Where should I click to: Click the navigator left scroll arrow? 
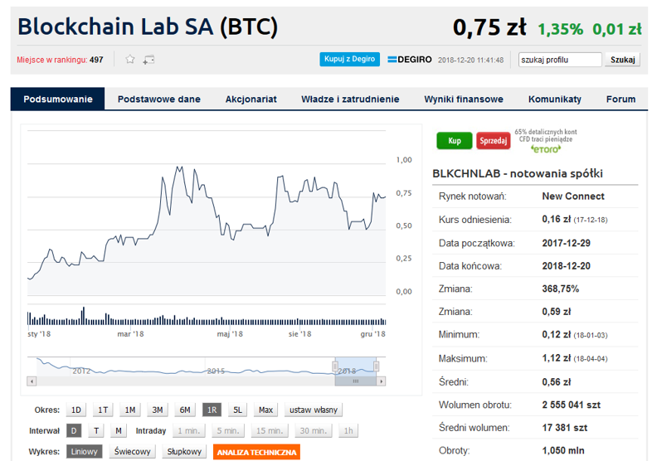tap(32, 381)
